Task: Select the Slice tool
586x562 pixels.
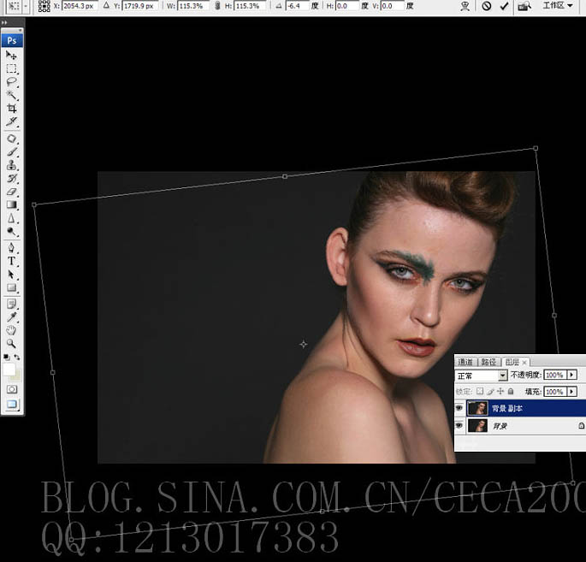Action: click(11, 121)
